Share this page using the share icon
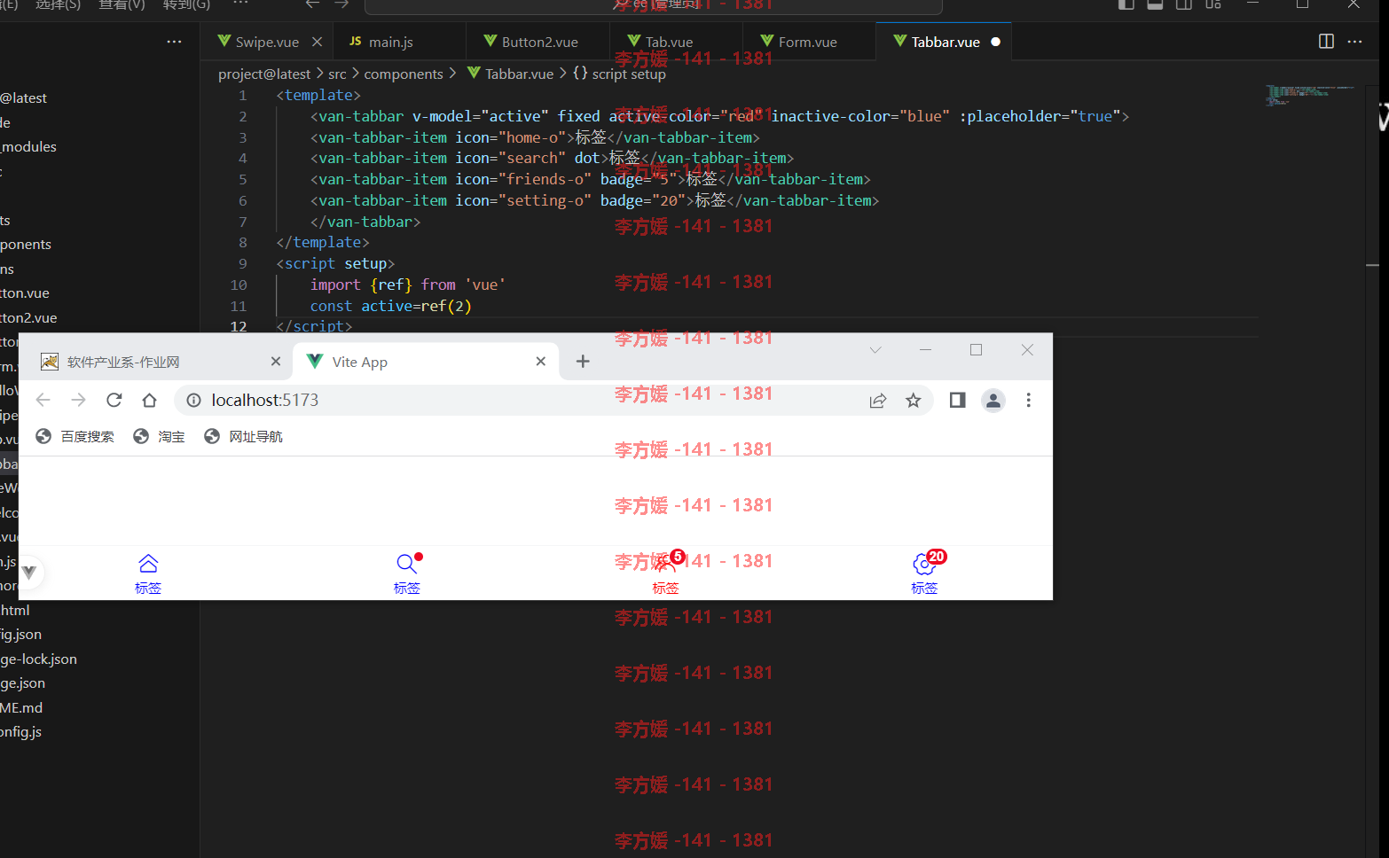This screenshot has height=858, width=1389. coord(878,401)
